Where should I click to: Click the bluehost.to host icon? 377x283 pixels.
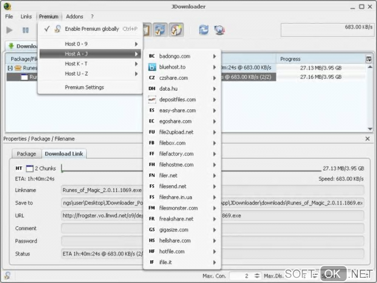tap(152, 67)
